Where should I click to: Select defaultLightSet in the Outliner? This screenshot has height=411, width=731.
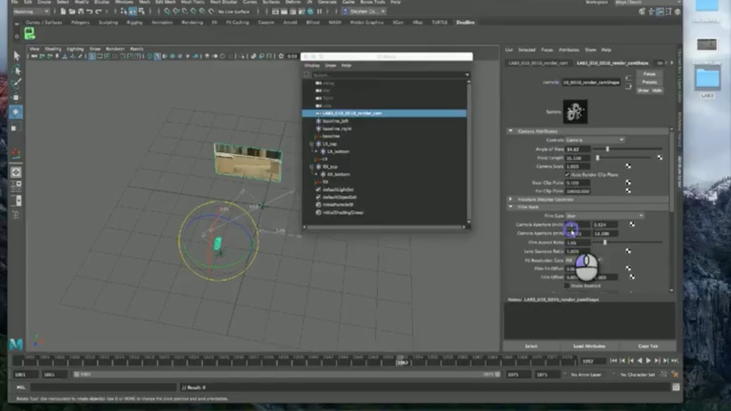point(338,190)
